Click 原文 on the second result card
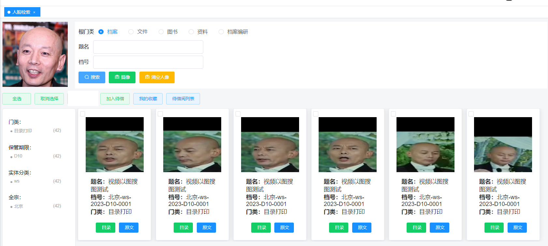Image resolution: width=548 pixels, height=246 pixels. [206, 228]
